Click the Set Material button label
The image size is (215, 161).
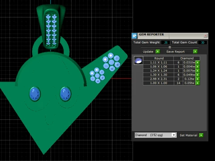click(189, 135)
